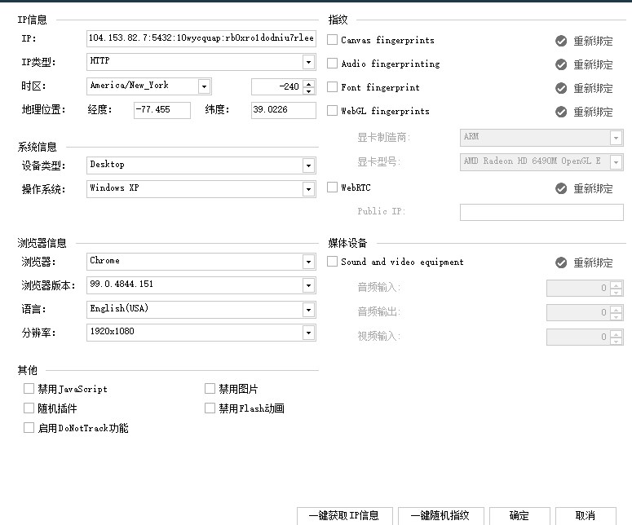Screen dimensions: 632x525
Task: Open IP类型 HTTP dropdown
Action: click(x=308, y=62)
